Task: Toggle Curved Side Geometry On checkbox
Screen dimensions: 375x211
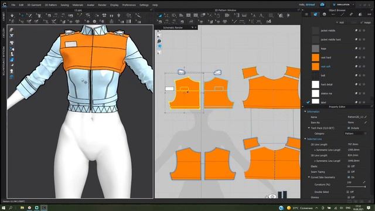Action: [x=349, y=177]
